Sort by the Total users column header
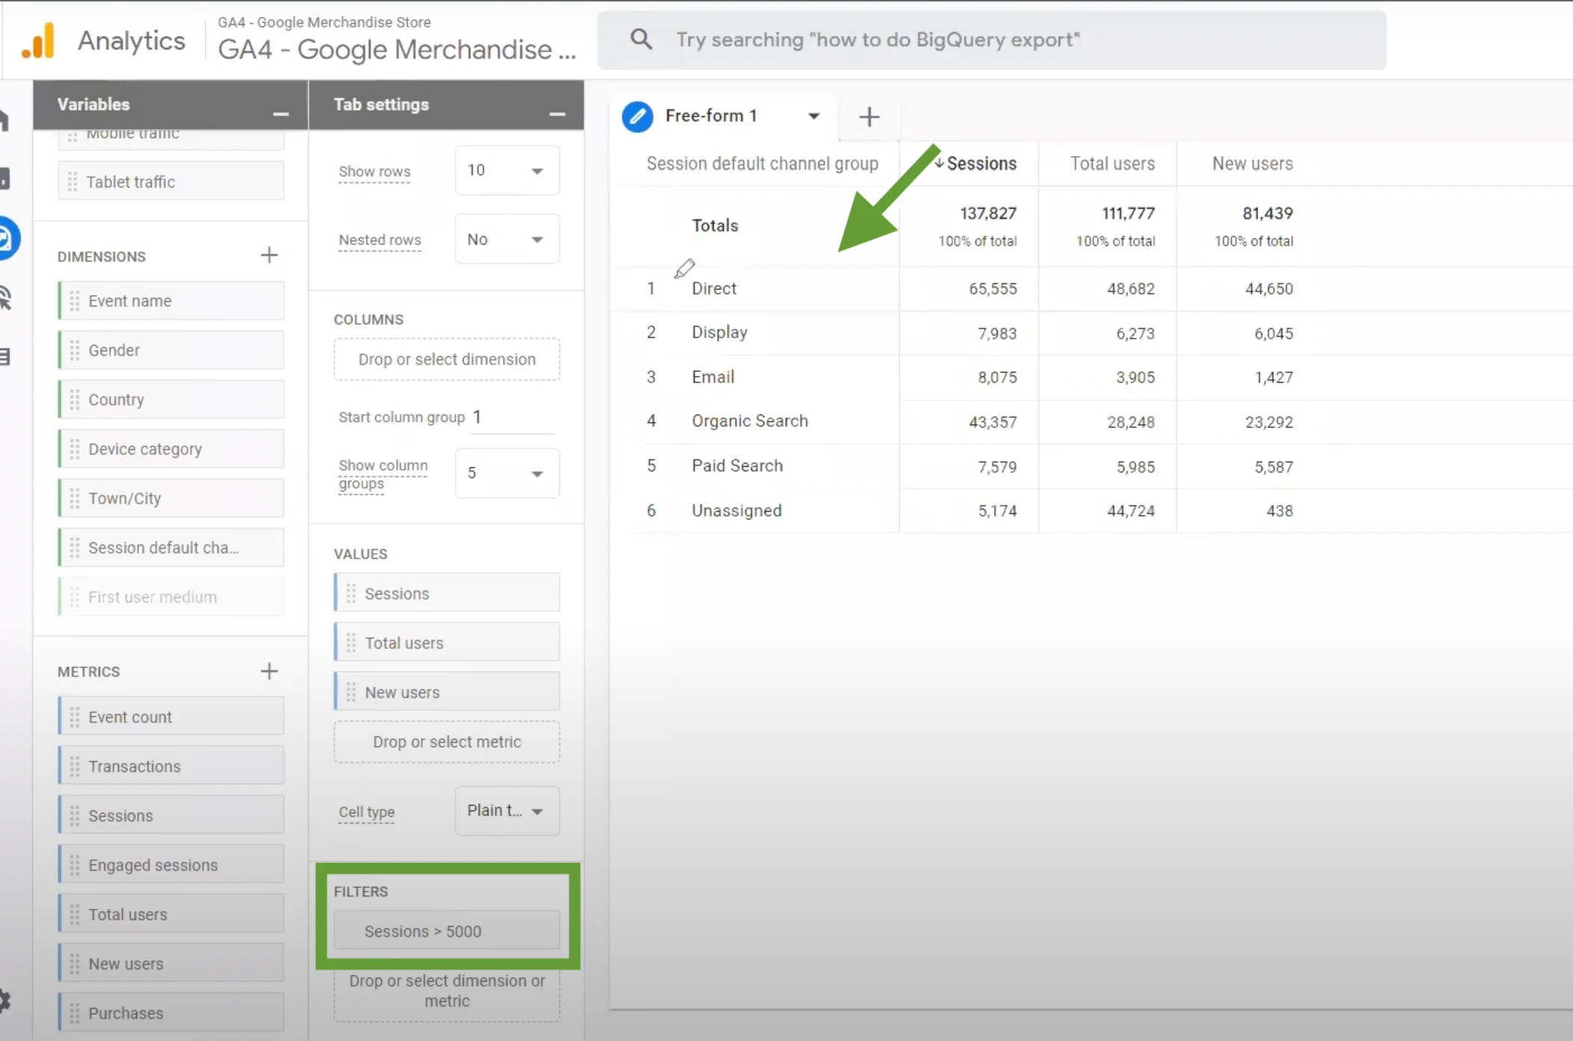The height and width of the screenshot is (1041, 1573). click(1112, 163)
